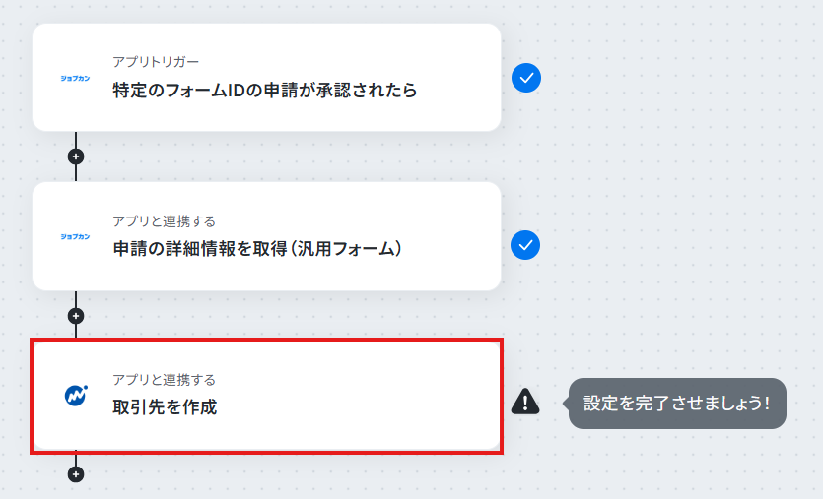Open the 申請の詳細情報を取得(汎用フォーム) step title

257,248
